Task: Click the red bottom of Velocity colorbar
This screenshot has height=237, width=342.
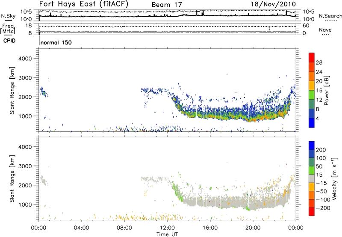Action: 312,212
